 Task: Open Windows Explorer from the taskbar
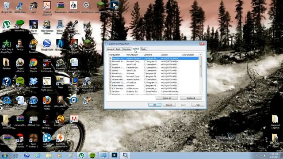pyautogui.click(x=49, y=155)
